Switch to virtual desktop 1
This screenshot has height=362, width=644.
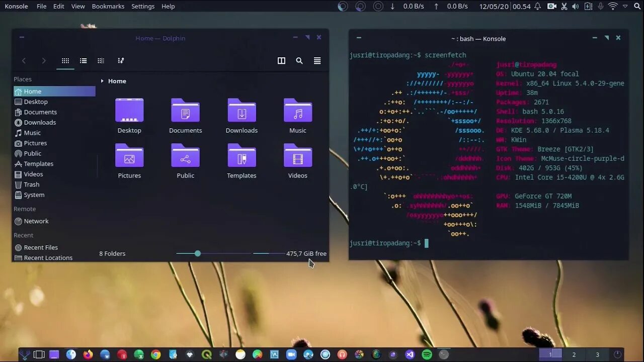550,354
